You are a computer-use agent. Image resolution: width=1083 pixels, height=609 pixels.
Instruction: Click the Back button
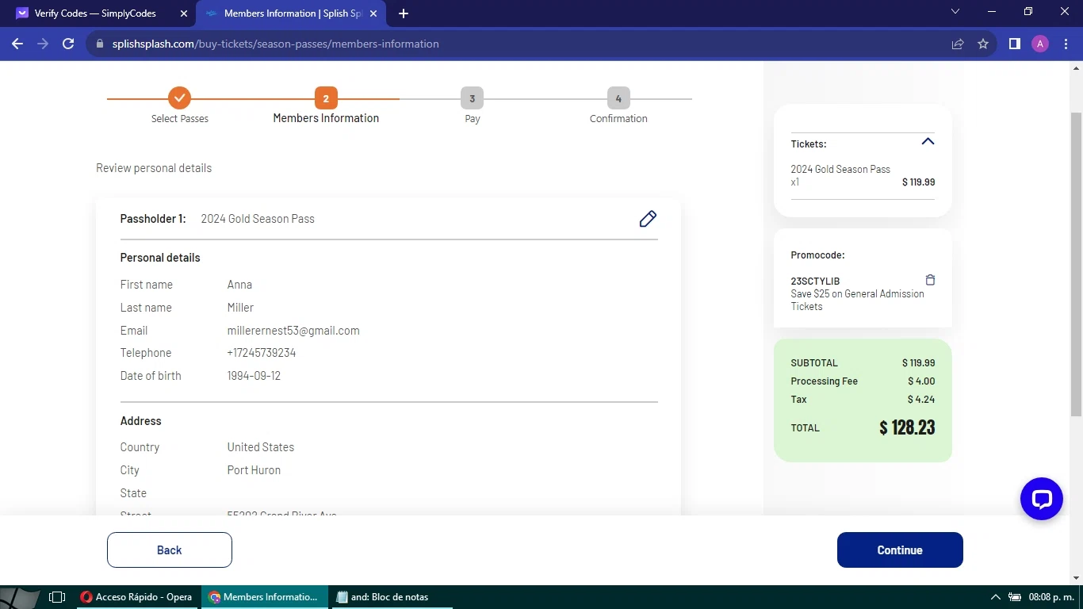(x=169, y=550)
